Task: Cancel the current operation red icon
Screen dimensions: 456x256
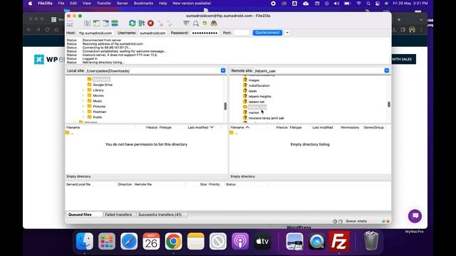Action: [x=150, y=23]
